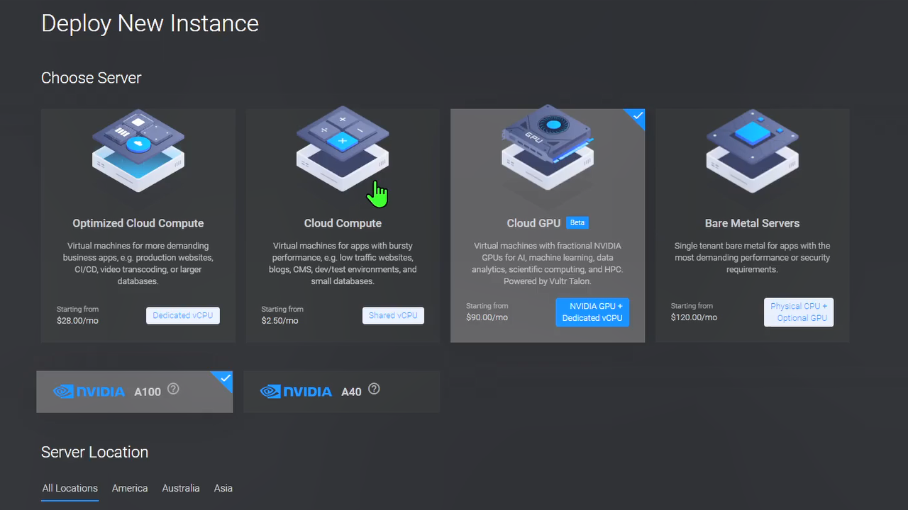Click the Bare Metal Servers chip icon
Image resolution: width=908 pixels, height=510 pixels.
(752, 151)
